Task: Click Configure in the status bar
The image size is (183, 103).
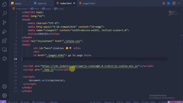Action: click(x=39, y=102)
